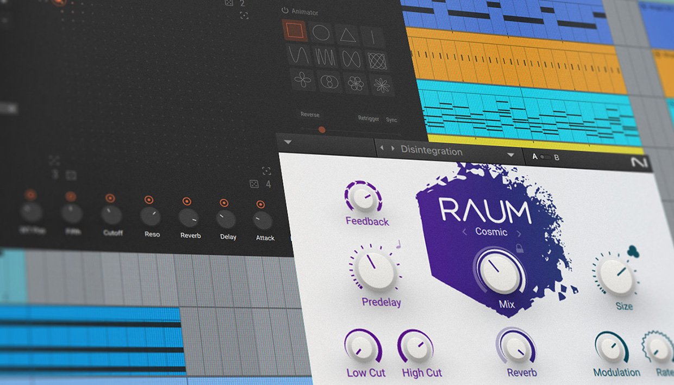Go to previous preset with left arrow before Disintegration
Screen dimensions: 674x385
[x=382, y=147]
